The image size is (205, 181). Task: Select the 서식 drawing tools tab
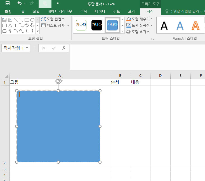pos(150,12)
